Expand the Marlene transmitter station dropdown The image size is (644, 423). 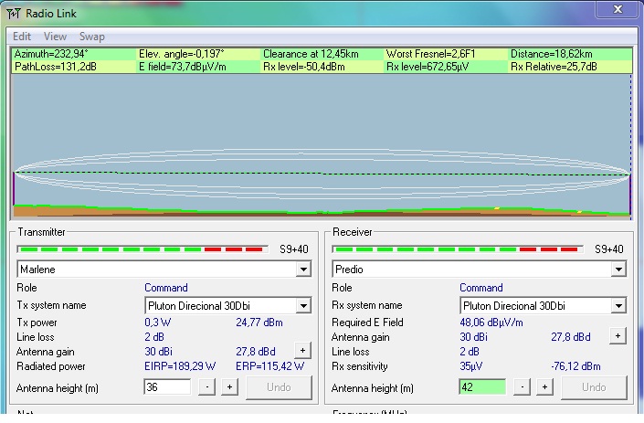303,270
